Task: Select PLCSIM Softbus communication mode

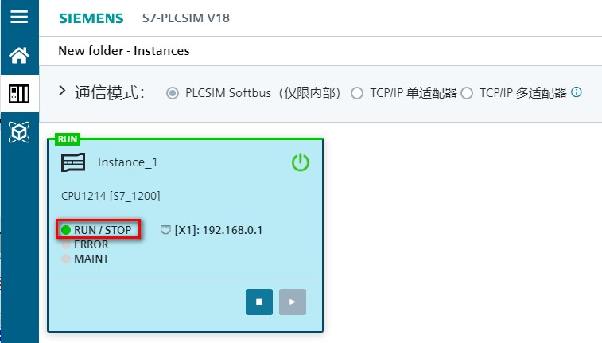Action: coord(172,93)
